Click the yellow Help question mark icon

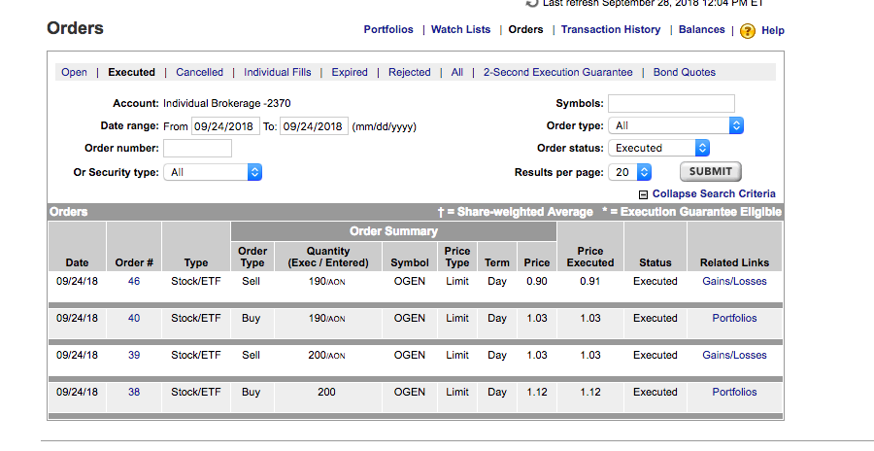tap(747, 31)
